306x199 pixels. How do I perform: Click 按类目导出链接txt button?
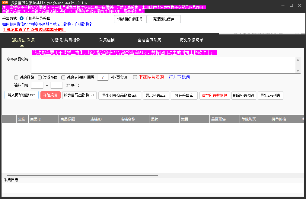click(x=79, y=95)
